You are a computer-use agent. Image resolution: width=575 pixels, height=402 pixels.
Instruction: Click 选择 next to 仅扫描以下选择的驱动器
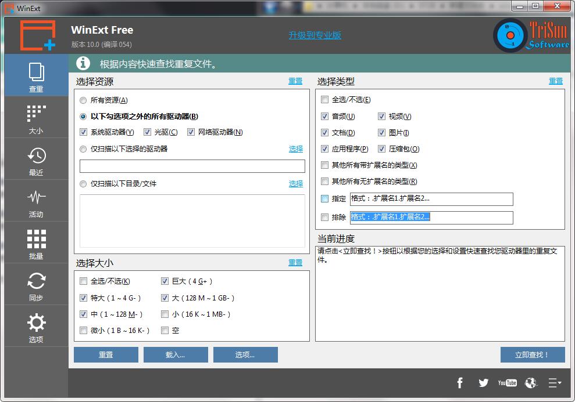295,149
